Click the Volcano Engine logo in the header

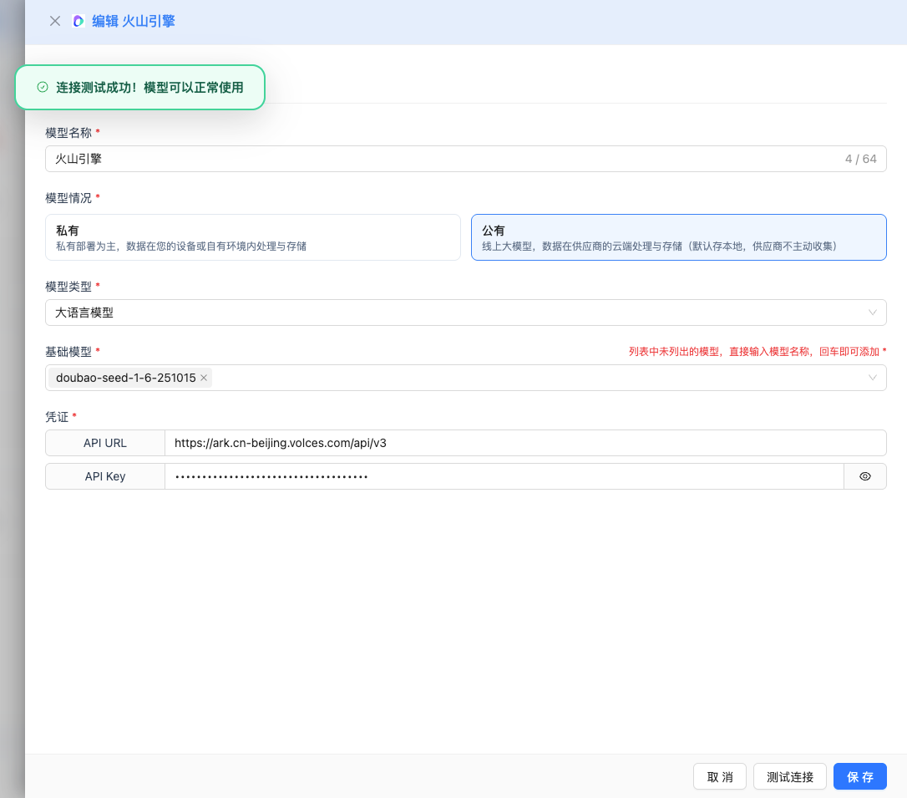point(79,21)
